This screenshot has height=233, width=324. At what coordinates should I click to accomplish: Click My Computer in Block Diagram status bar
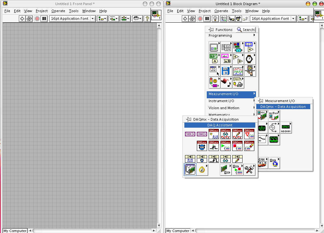click(x=178, y=231)
